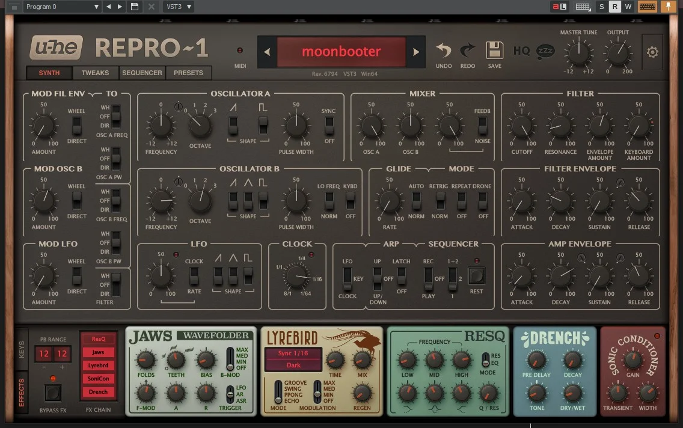Open settings with the gear icon
The height and width of the screenshot is (428, 683).
tap(652, 52)
